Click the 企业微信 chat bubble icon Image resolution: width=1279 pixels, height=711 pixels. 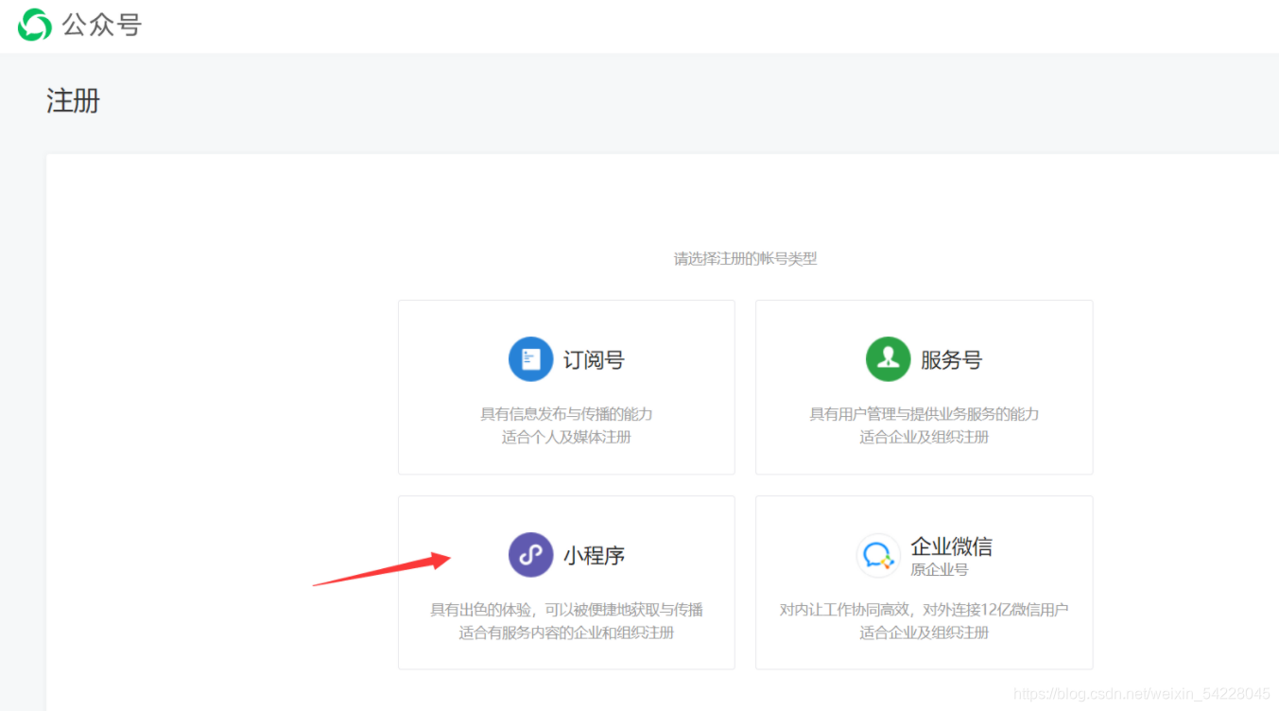pyautogui.click(x=878, y=555)
